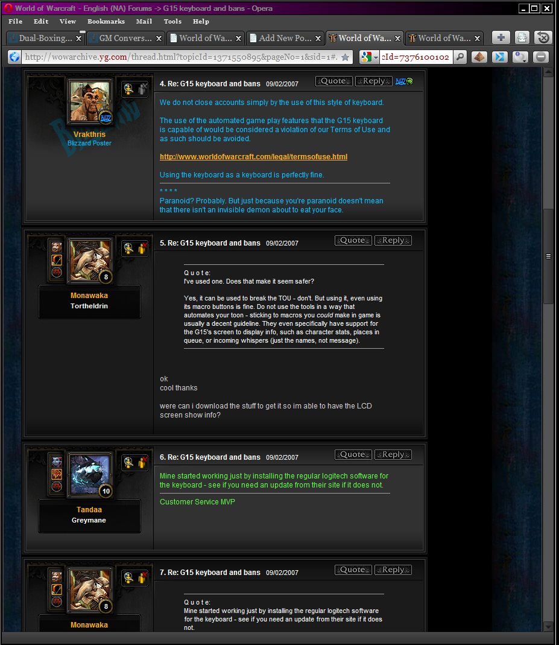Ignore Tandaa using the red-X person icon
Viewport: 559px width, 645px height.
point(142,462)
